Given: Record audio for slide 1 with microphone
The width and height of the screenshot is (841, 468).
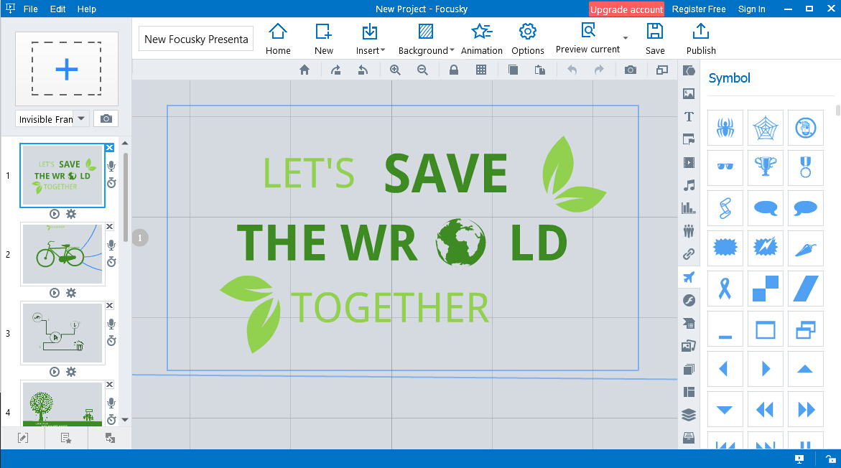Looking at the screenshot, I should pyautogui.click(x=111, y=165).
